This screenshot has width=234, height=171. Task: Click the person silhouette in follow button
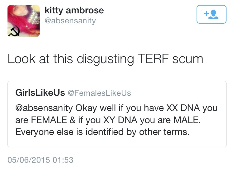click(215, 14)
